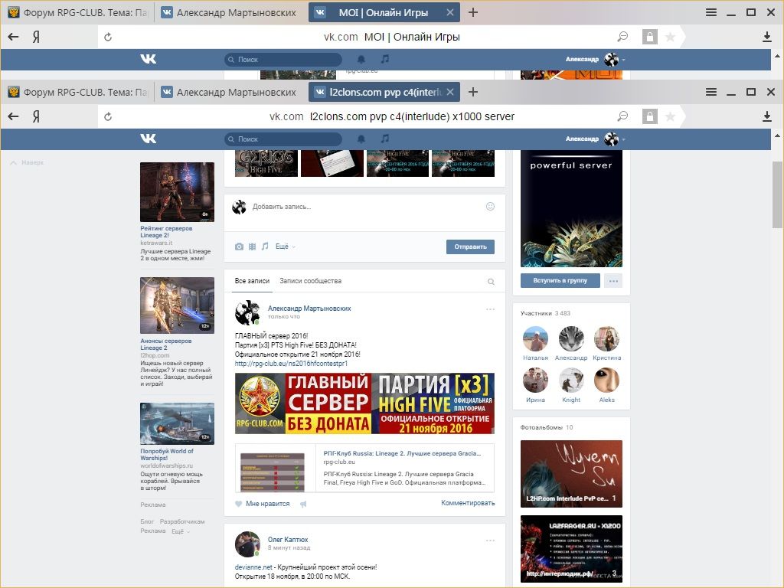
Task: Click the Yandex 'Я' button in l2clons window
Action: 36,116
